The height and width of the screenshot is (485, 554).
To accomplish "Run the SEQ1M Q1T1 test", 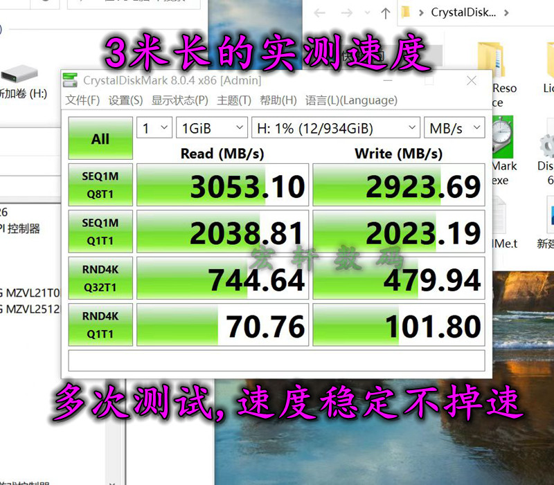I will [100, 231].
